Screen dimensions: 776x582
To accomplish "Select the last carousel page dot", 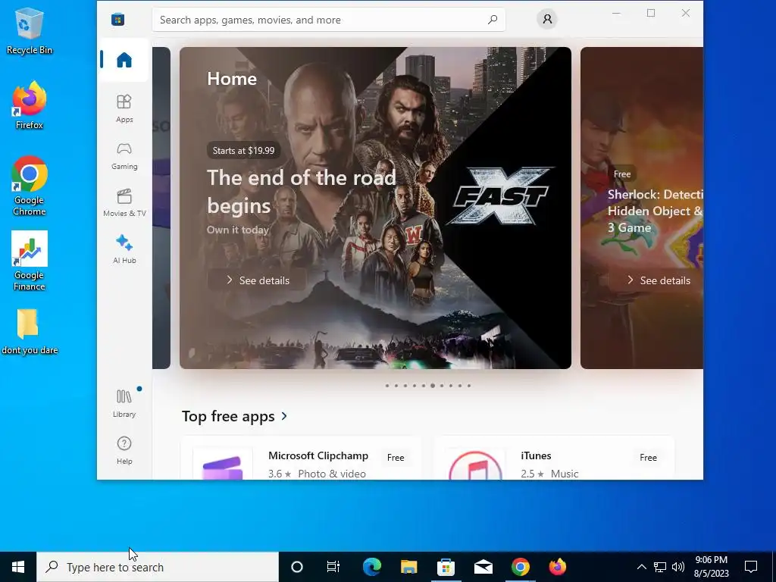I will coord(468,386).
